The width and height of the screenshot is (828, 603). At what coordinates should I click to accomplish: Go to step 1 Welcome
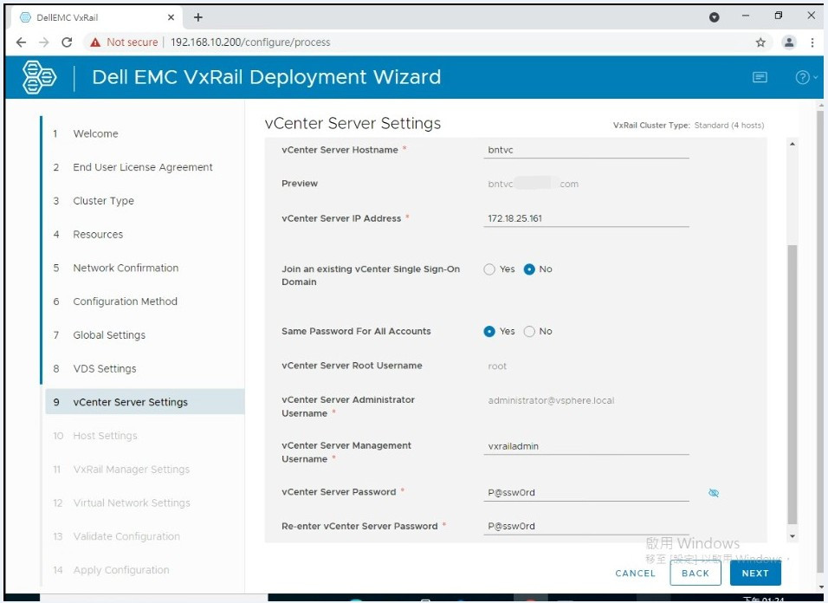95,133
